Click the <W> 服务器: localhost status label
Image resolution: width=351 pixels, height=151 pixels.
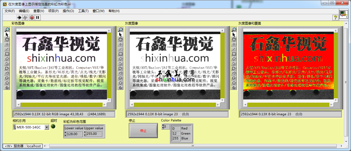tap(22, 146)
